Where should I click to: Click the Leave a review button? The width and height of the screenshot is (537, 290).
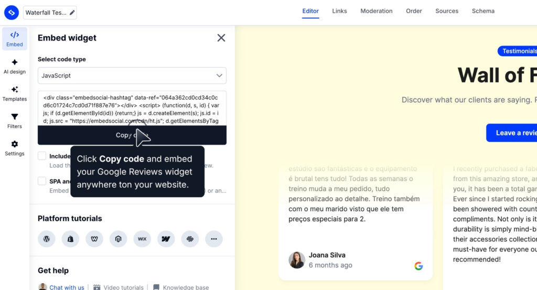512,133
